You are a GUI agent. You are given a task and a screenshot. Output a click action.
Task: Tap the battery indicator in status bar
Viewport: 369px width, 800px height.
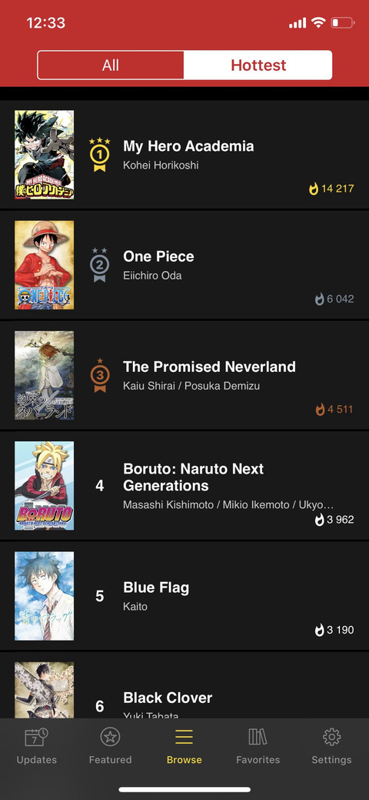[343, 22]
